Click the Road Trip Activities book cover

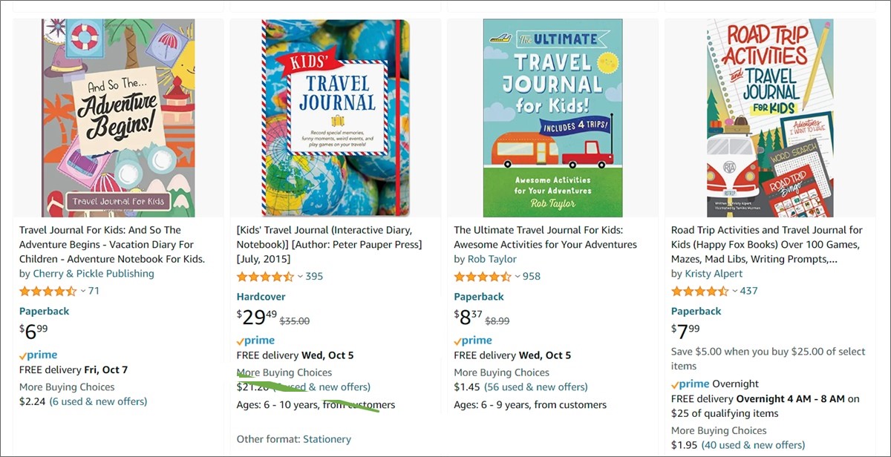coord(770,118)
